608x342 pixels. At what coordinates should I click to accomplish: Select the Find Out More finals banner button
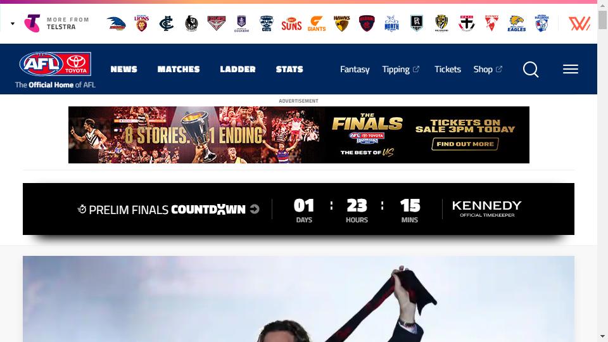tap(465, 144)
